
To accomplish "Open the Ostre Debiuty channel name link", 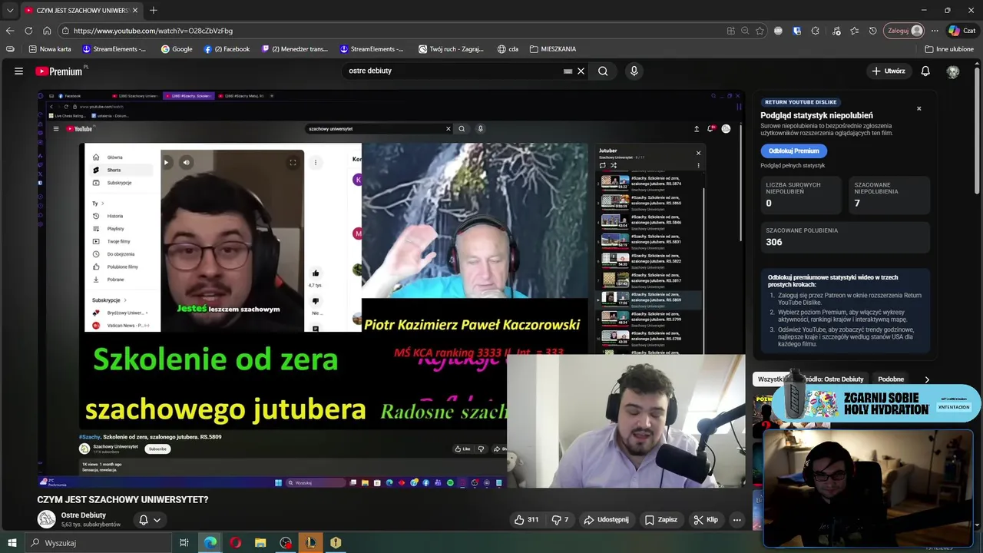I will (84, 515).
